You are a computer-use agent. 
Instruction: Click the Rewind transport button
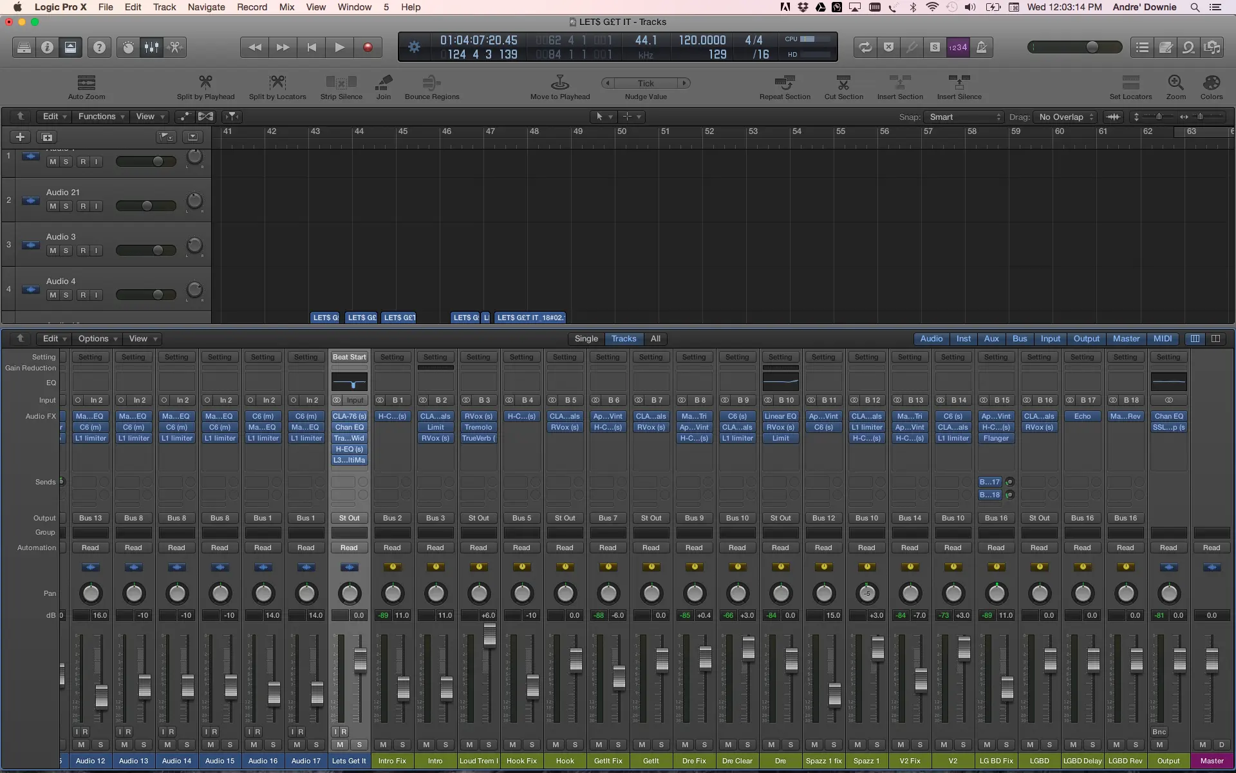[254, 47]
